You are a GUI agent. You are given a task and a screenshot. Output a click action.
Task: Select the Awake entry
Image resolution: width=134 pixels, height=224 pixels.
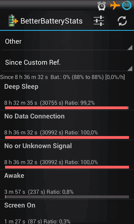67,185
